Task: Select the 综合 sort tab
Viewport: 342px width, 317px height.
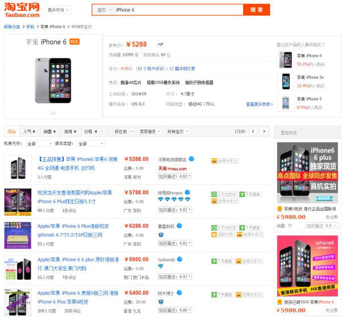Action: [x=11, y=131]
